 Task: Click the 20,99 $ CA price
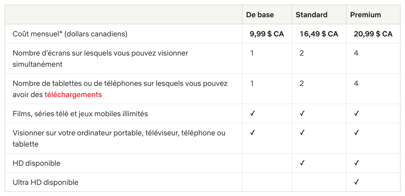coord(373,34)
